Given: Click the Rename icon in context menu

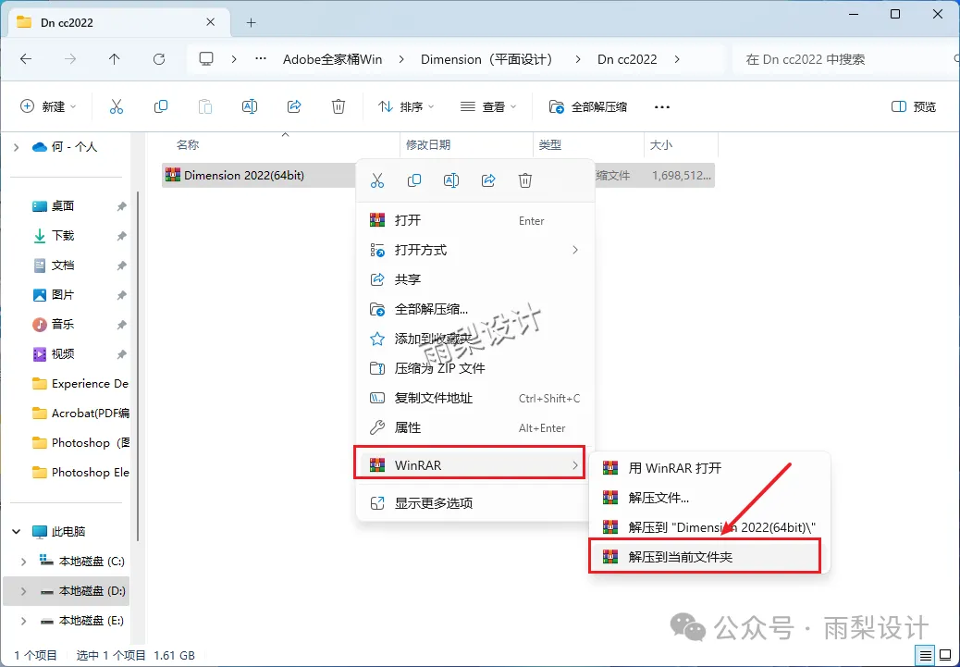Looking at the screenshot, I should (x=451, y=180).
